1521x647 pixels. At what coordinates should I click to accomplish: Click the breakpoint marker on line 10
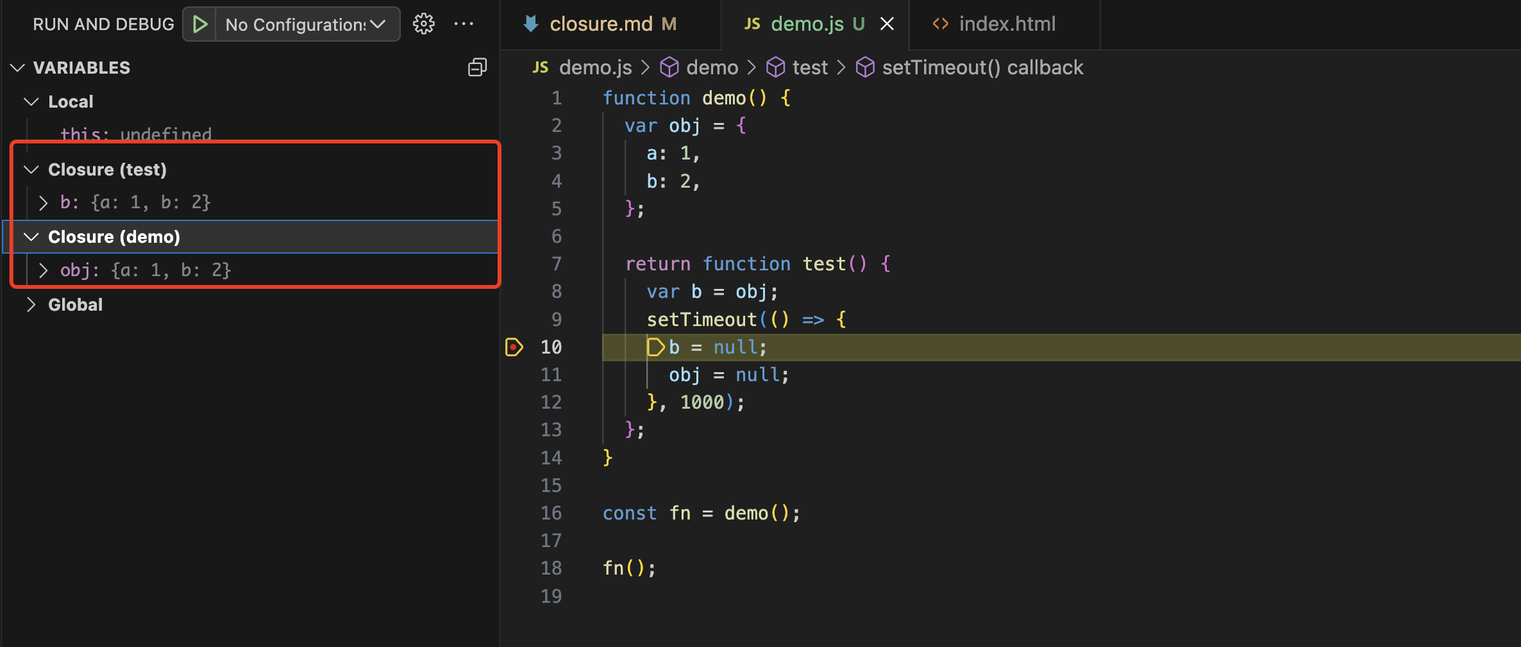point(514,347)
